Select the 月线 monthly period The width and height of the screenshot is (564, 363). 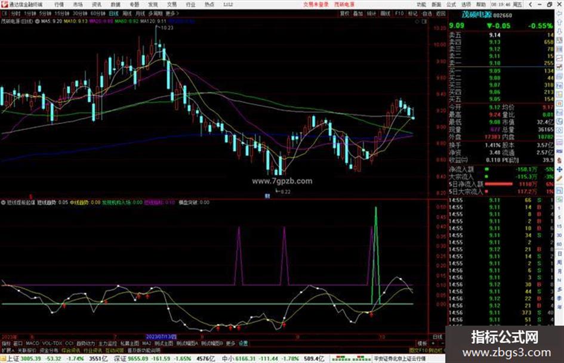pyautogui.click(x=140, y=14)
